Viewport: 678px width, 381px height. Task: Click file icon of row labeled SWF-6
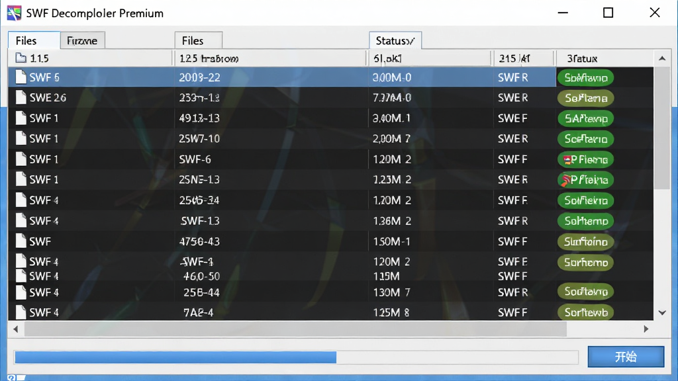[x=21, y=159]
